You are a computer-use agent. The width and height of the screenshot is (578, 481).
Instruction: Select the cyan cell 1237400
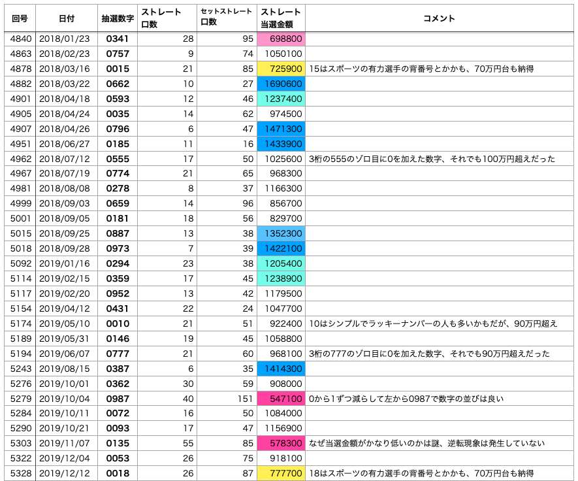281,99
